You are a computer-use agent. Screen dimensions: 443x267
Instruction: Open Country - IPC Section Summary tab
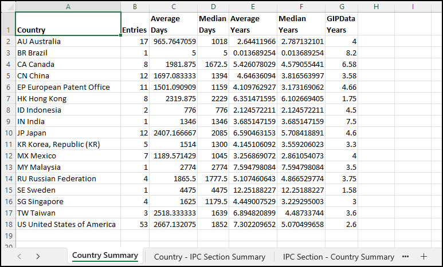(x=209, y=257)
